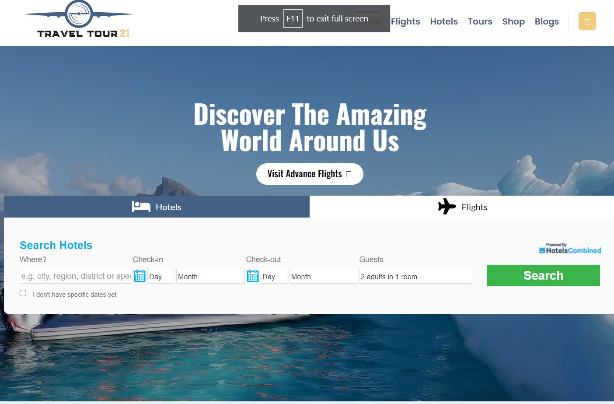Switch to the Flights search tab
Screen dimensions: 614x404
coord(462,207)
